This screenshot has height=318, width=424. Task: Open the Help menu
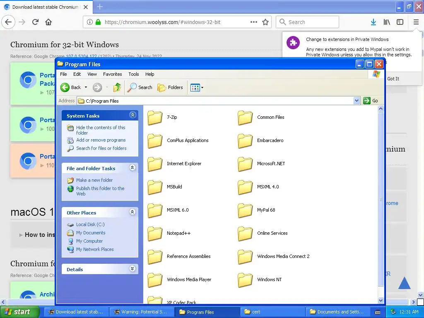(x=149, y=74)
